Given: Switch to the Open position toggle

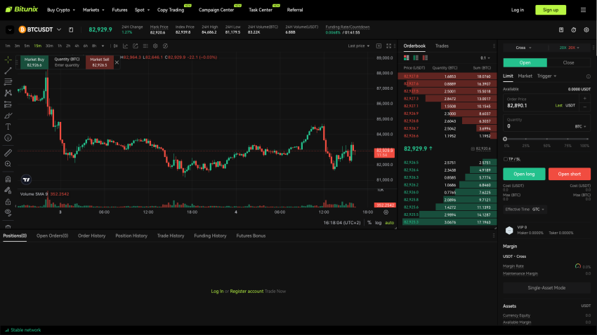Looking at the screenshot, I should pyautogui.click(x=525, y=62).
